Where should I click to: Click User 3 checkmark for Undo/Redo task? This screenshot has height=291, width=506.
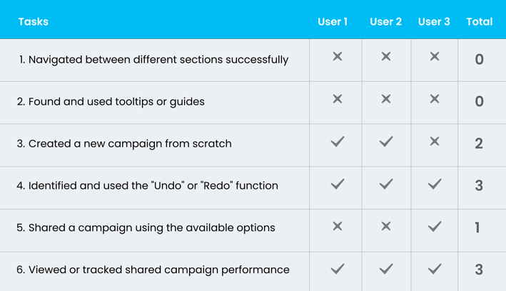coord(435,184)
